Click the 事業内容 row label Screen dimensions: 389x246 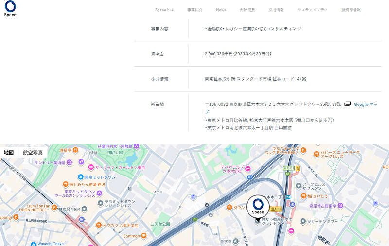click(160, 29)
